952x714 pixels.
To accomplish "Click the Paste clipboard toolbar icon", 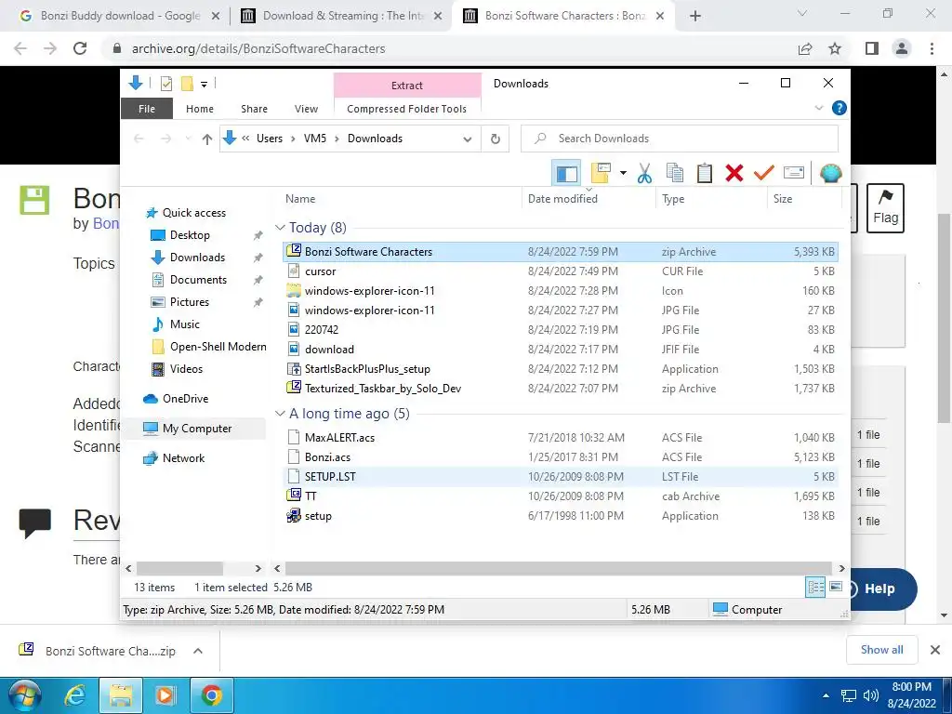I will 705,173.
